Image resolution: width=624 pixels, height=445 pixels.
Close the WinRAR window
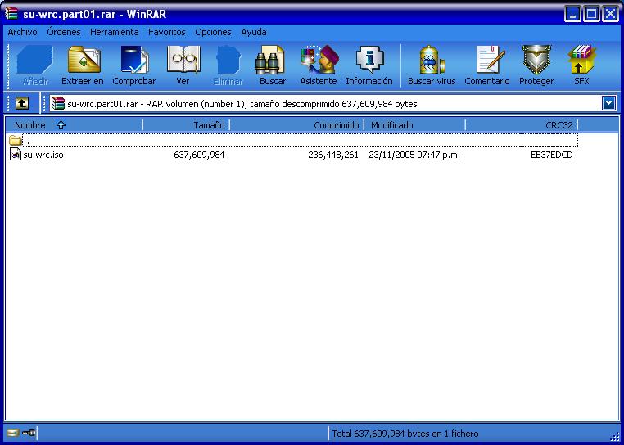(610, 15)
